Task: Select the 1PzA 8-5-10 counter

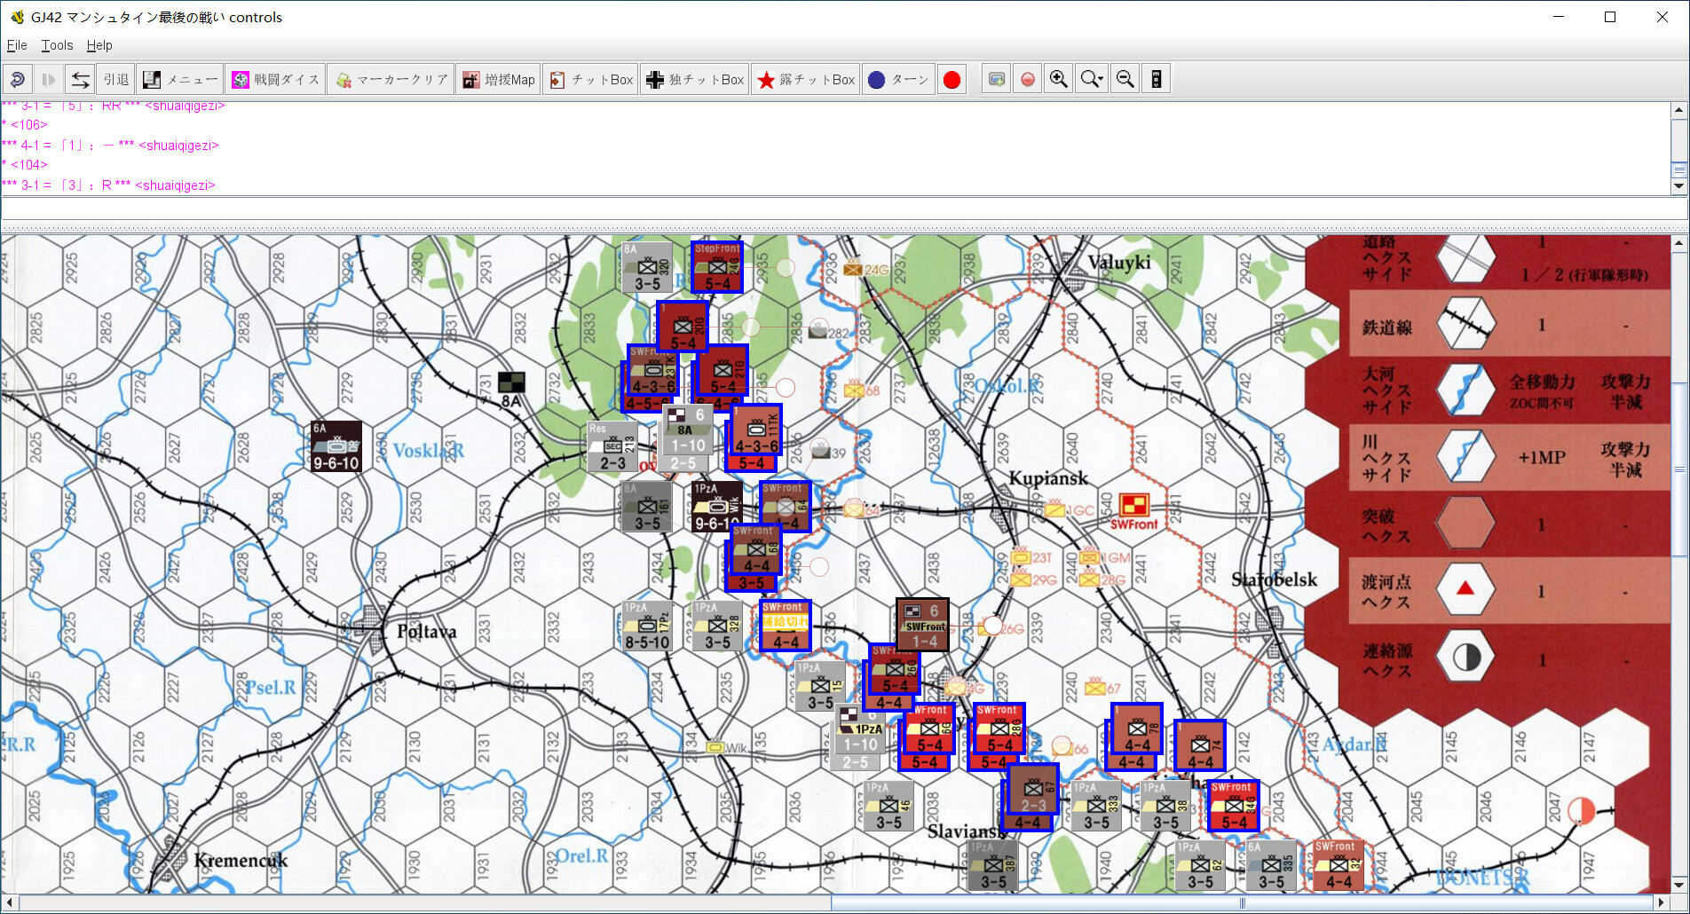Action: pyautogui.click(x=647, y=626)
